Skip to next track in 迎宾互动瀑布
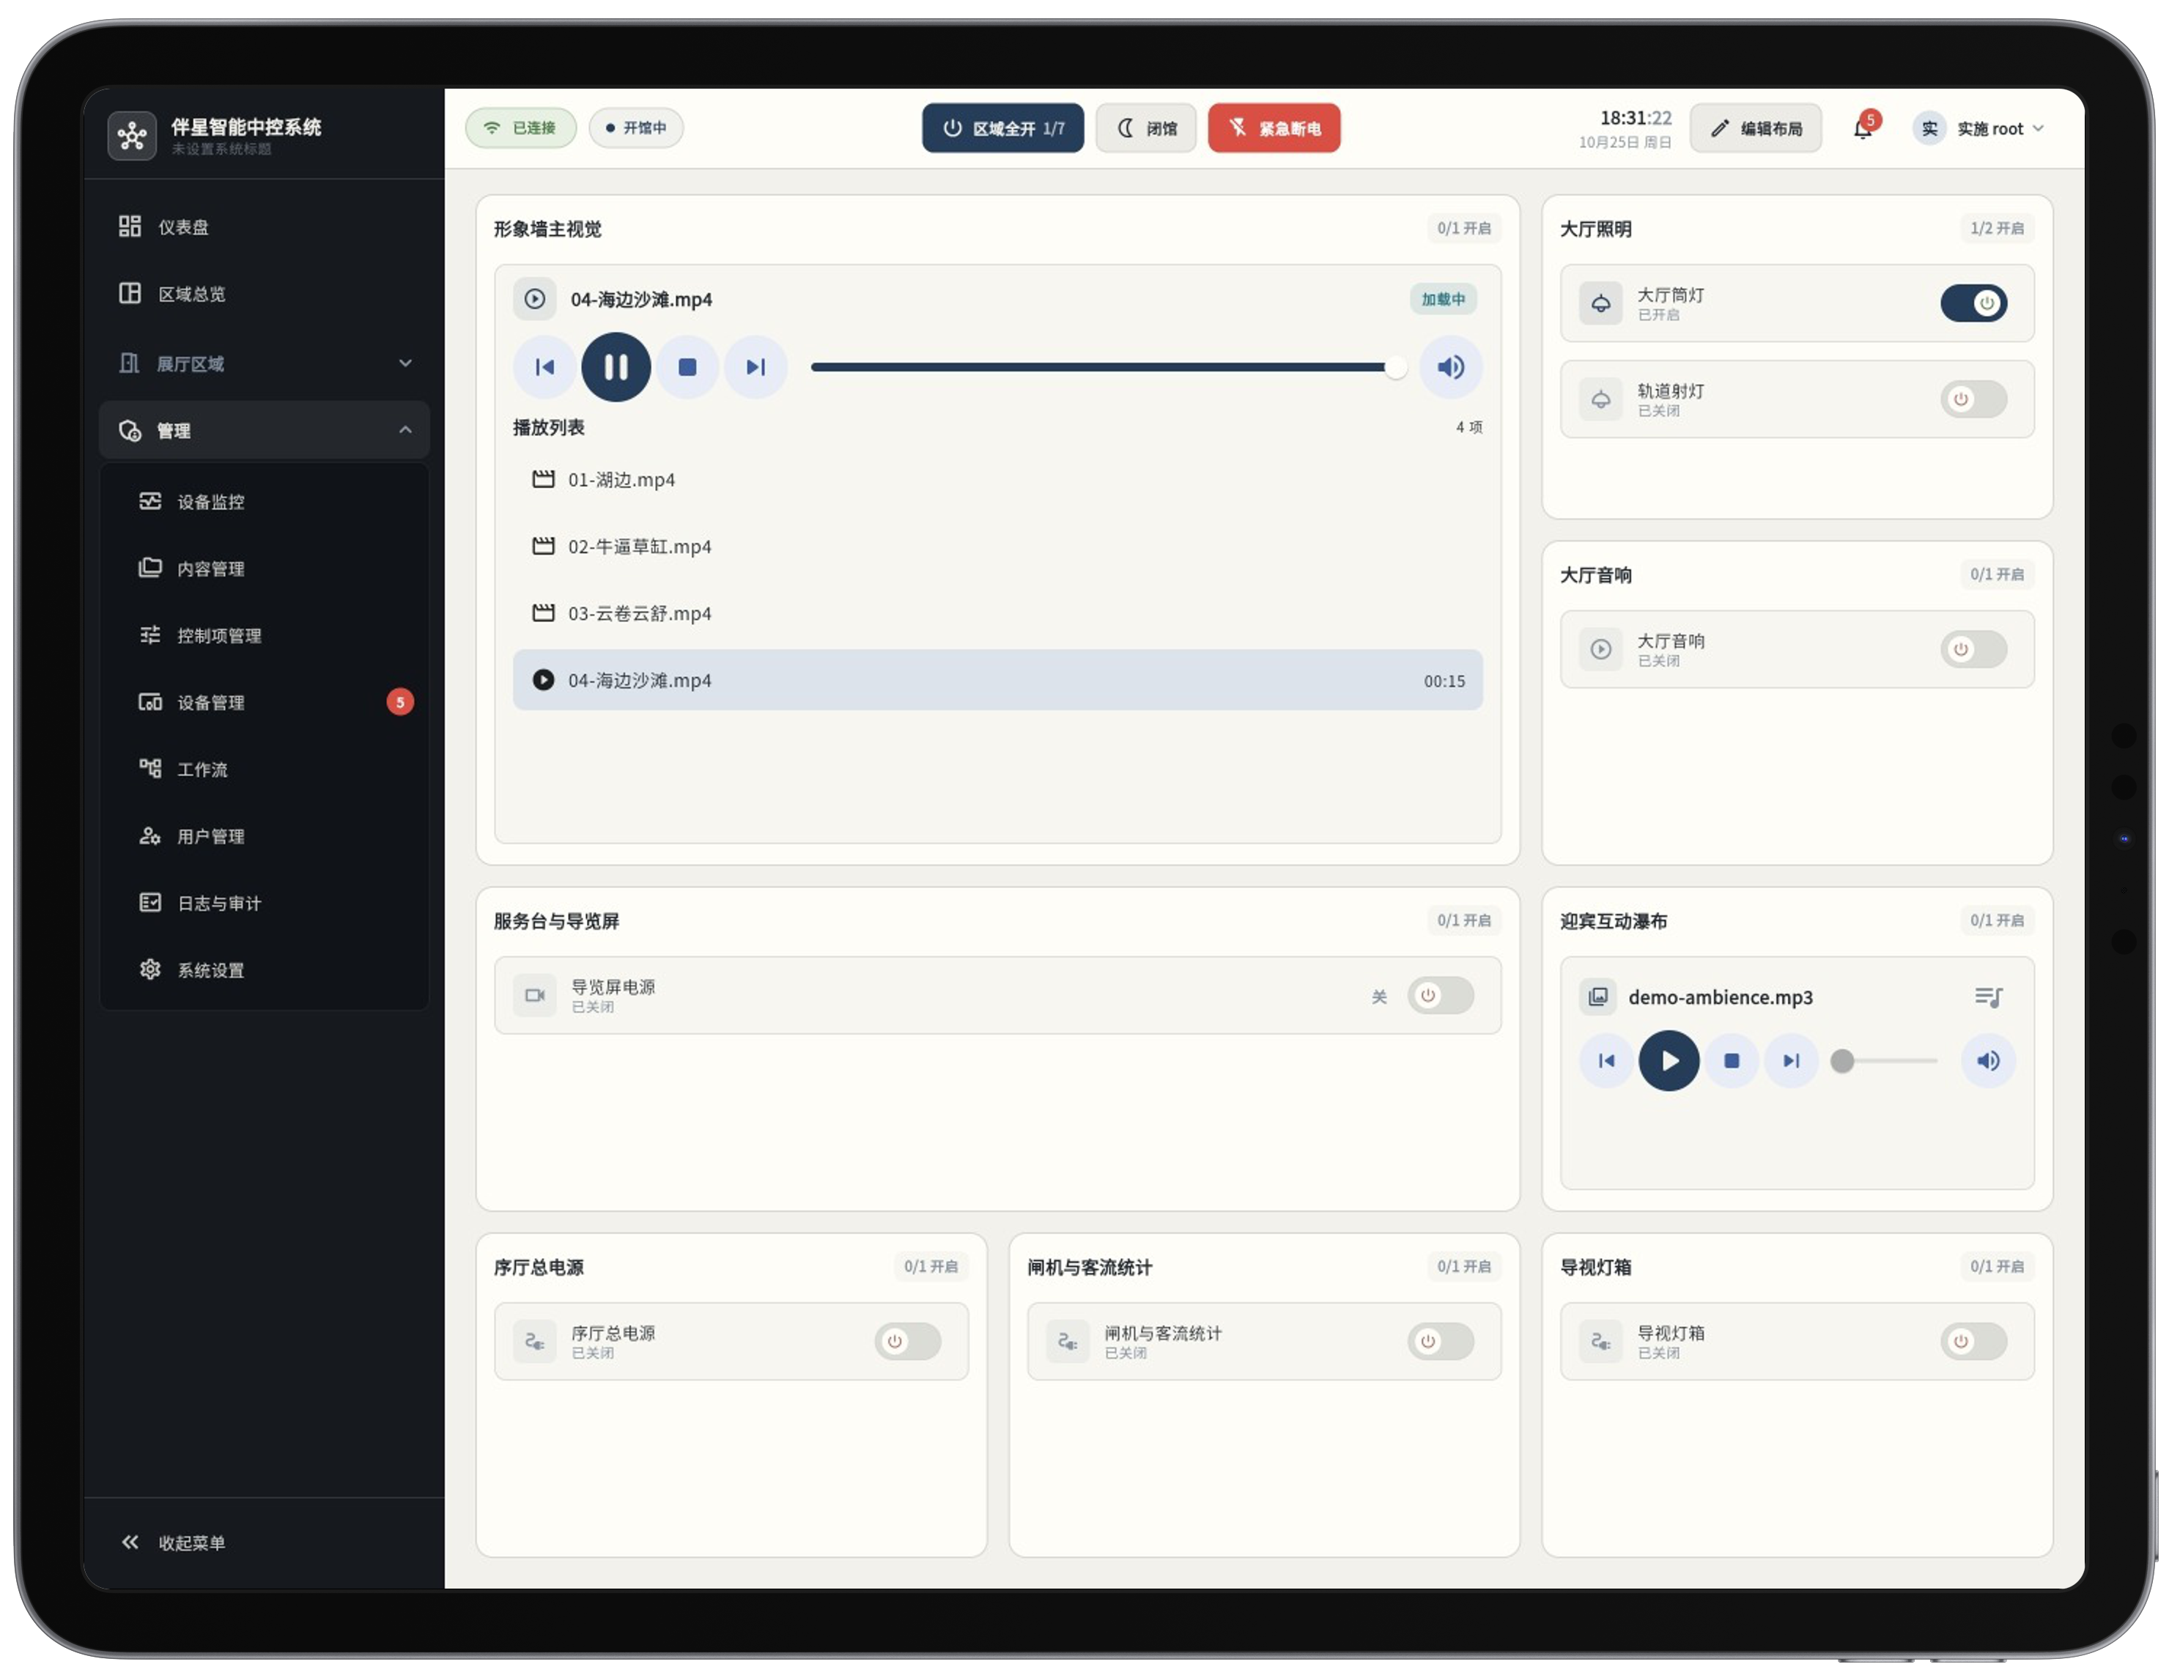This screenshot has width=2169, height=1678. [1792, 1060]
